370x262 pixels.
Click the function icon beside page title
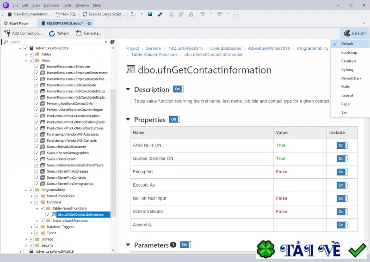(130, 70)
